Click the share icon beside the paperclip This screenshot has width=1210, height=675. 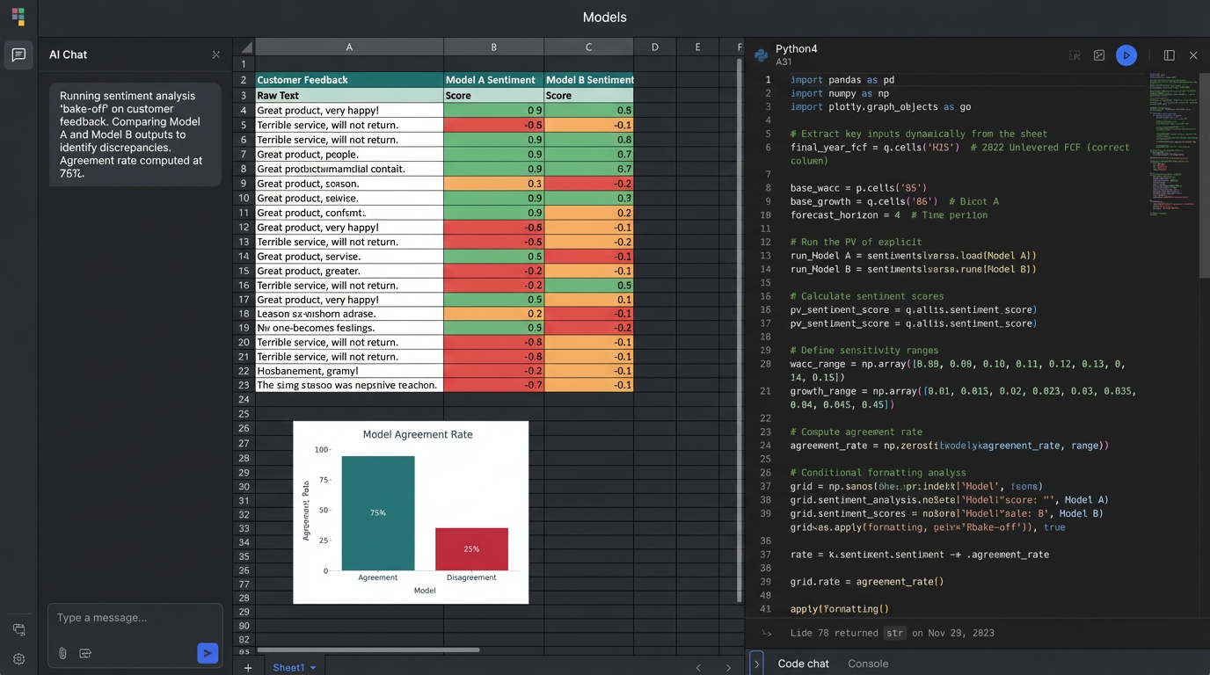[x=85, y=653]
